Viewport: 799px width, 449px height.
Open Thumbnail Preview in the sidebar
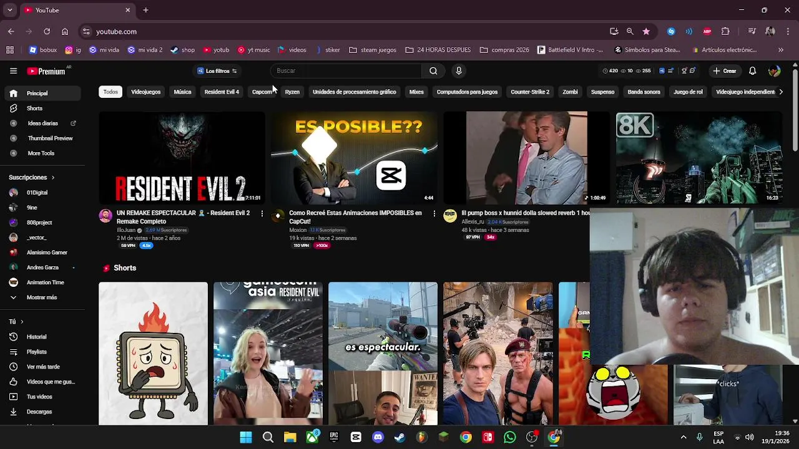(x=41, y=138)
